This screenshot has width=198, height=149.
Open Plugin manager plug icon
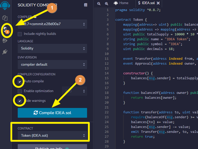(5, 52)
